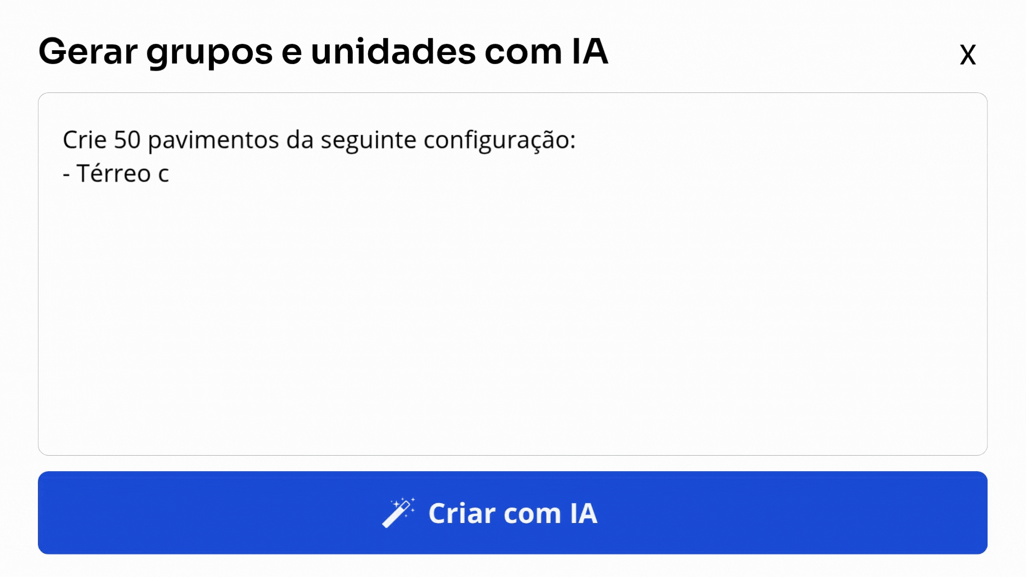Viewport: 1026px width, 577px height.
Task: Place cursor on the word Térreo
Action: [x=114, y=174]
